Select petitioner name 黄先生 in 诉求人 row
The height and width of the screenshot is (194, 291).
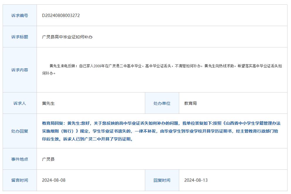click(48, 103)
